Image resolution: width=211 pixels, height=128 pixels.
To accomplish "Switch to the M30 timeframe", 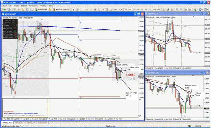I will click(x=138, y=9).
